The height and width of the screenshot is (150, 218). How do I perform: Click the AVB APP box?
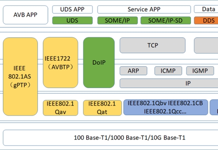[25, 15]
